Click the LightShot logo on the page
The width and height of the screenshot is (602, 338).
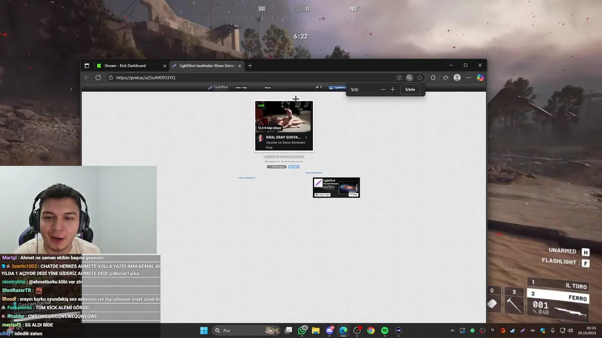click(218, 87)
